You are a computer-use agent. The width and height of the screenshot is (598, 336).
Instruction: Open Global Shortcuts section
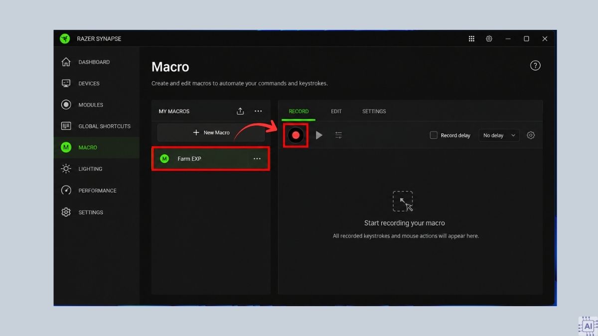[x=96, y=126]
